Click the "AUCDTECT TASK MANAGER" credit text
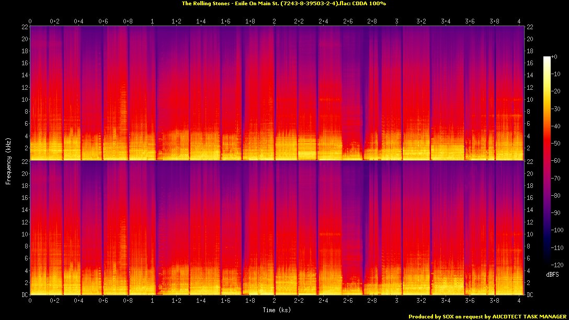569x320 pixels. point(527,316)
